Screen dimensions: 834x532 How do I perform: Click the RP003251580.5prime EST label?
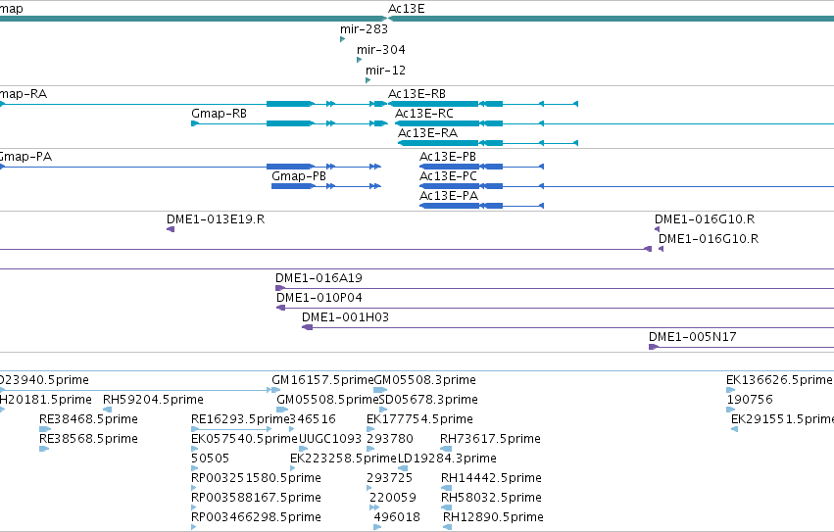coord(256,478)
